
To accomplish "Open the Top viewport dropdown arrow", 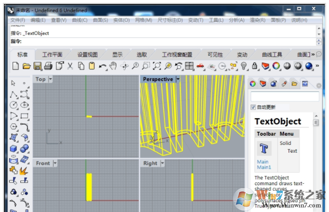I will coord(50,79).
